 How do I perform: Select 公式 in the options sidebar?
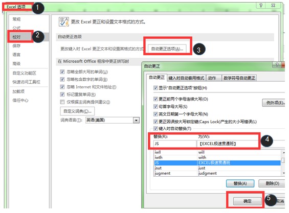tap(16, 28)
